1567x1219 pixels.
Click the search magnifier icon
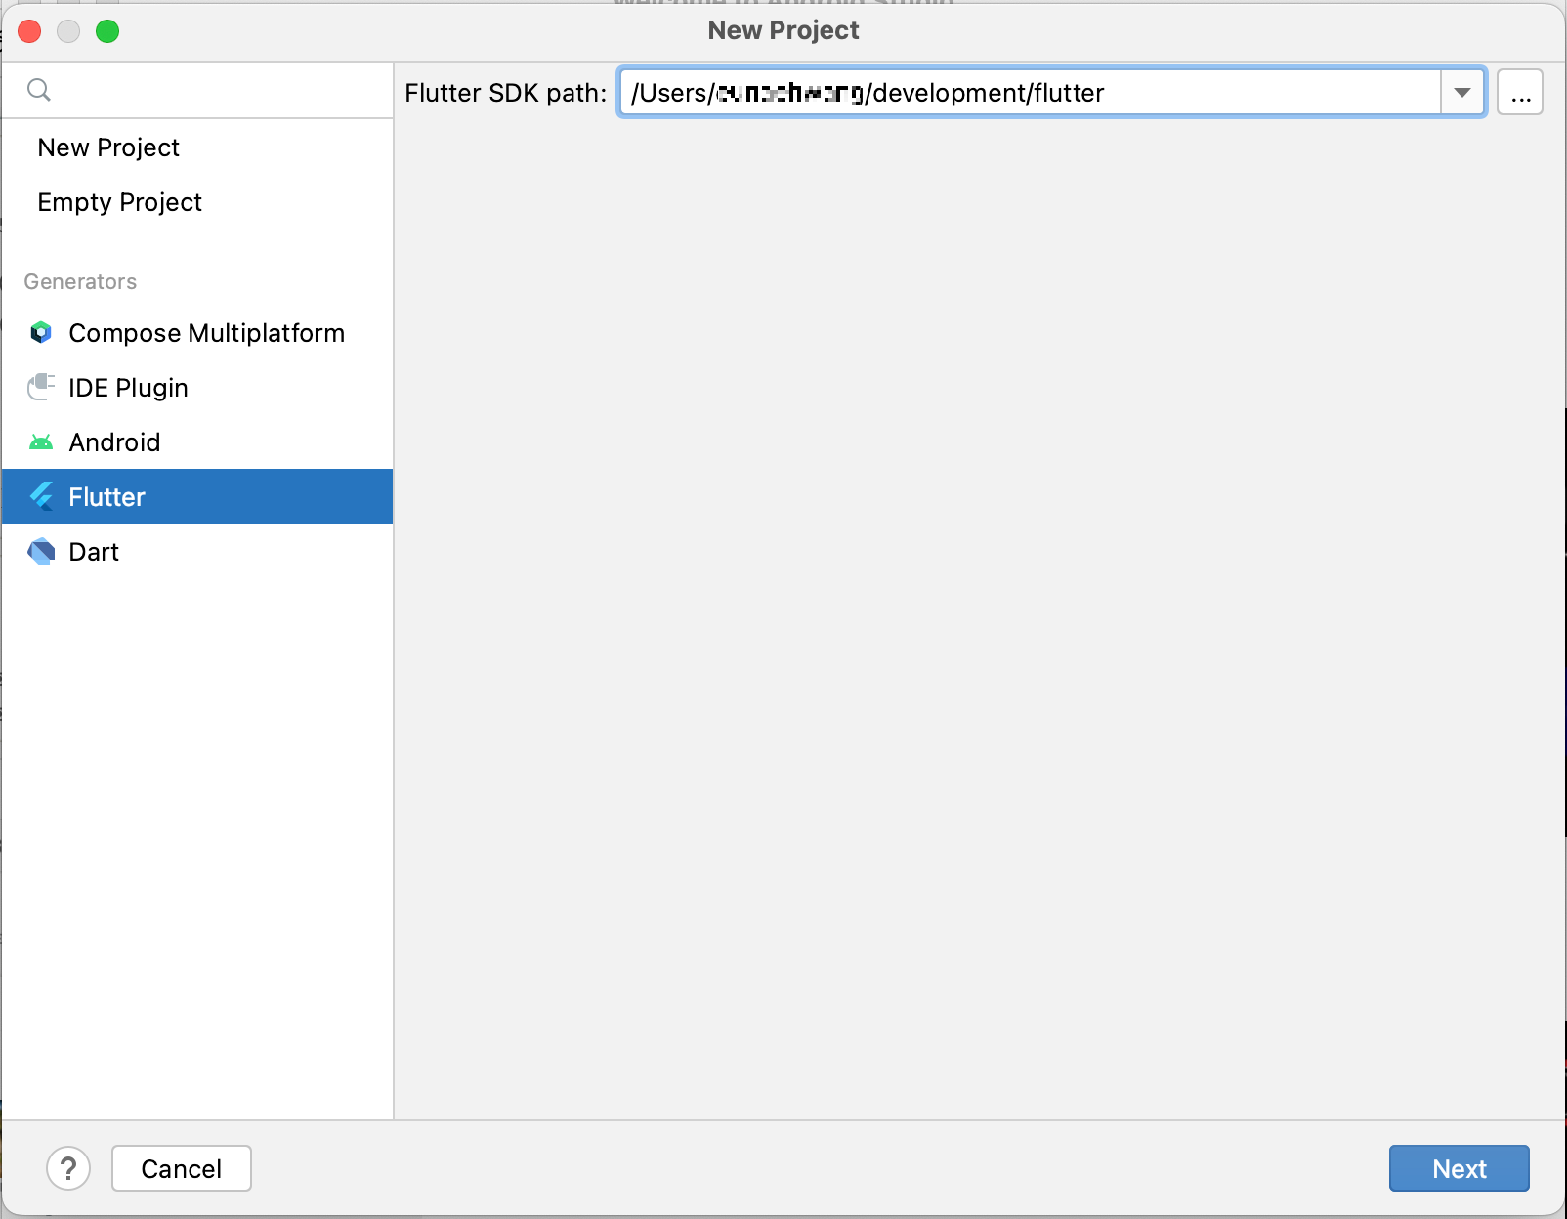39,91
